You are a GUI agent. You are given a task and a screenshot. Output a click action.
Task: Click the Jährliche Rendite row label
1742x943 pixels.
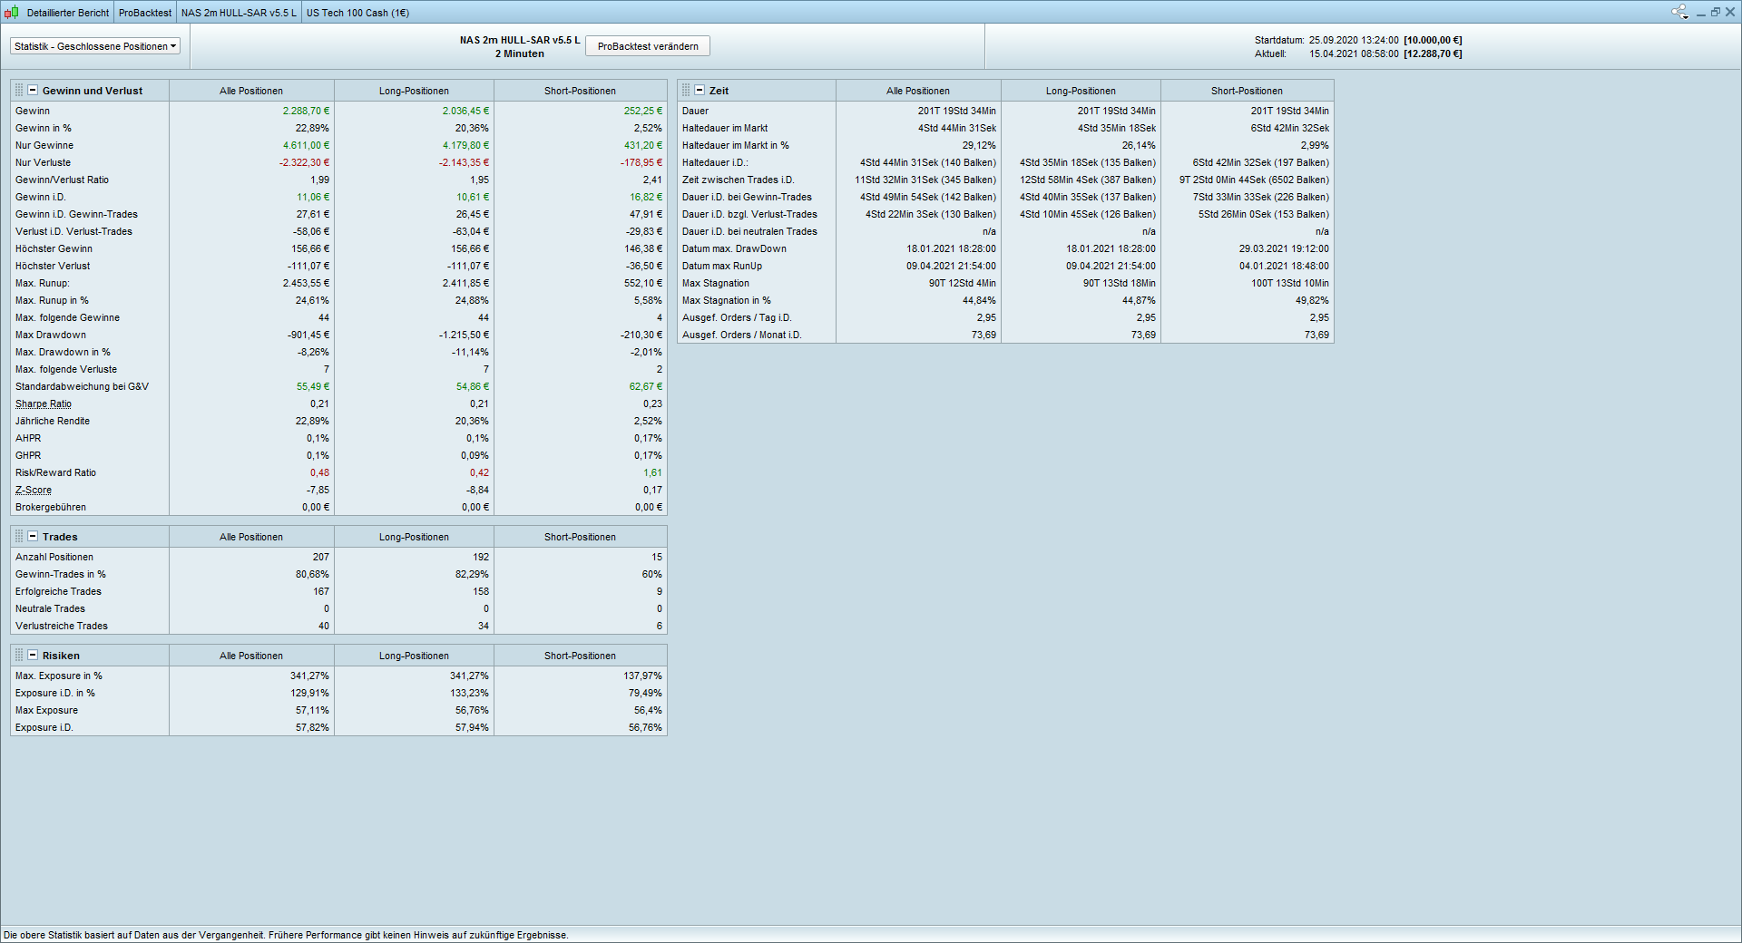tap(53, 422)
